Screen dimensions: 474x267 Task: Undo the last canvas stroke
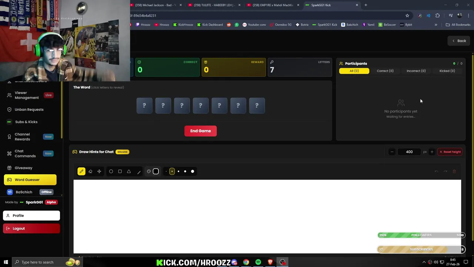[x=436, y=171]
